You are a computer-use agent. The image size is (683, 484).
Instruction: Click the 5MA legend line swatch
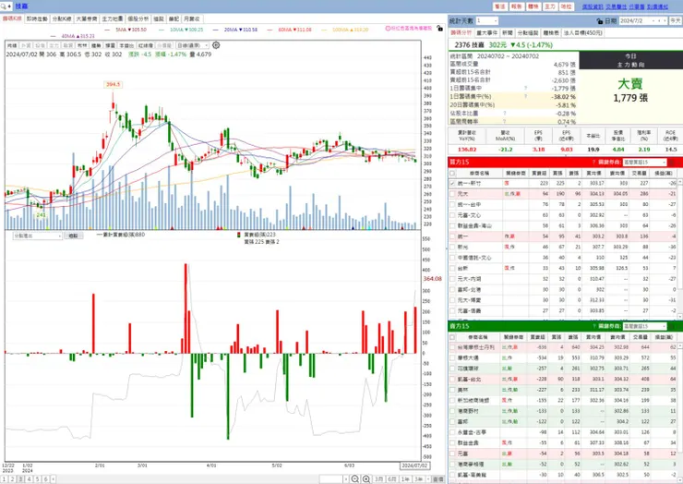(108, 30)
